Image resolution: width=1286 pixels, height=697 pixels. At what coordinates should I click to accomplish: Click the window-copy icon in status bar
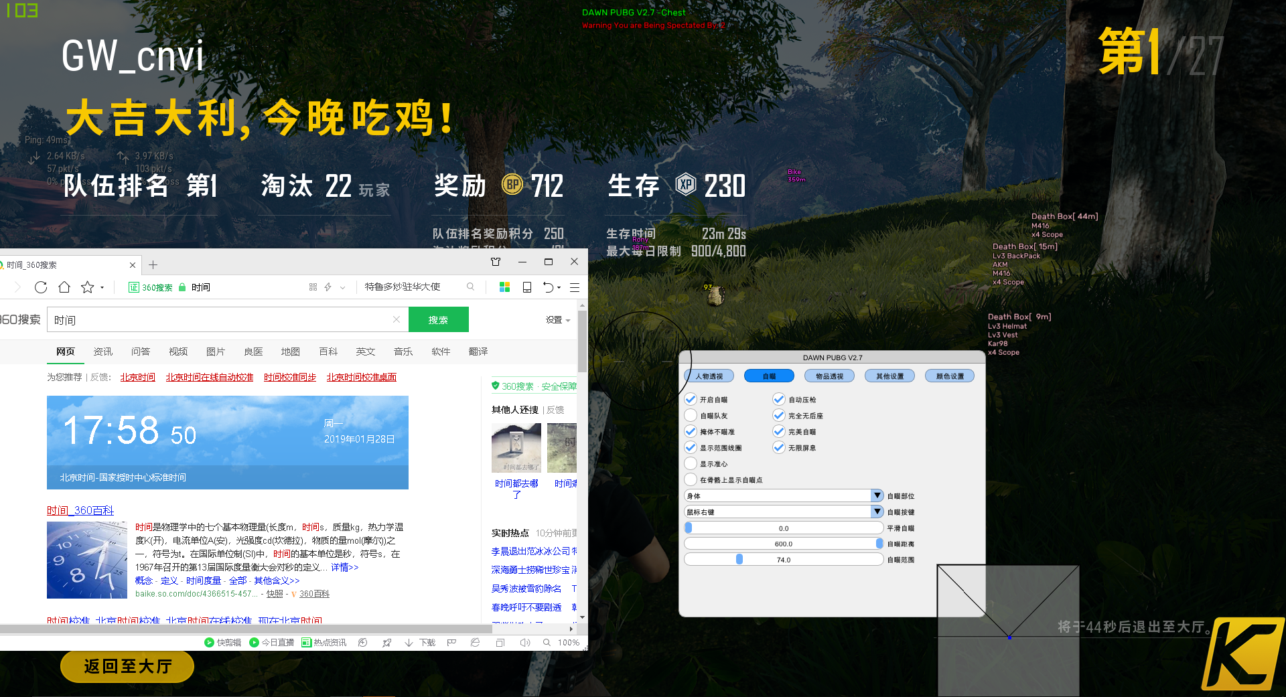[x=500, y=643]
